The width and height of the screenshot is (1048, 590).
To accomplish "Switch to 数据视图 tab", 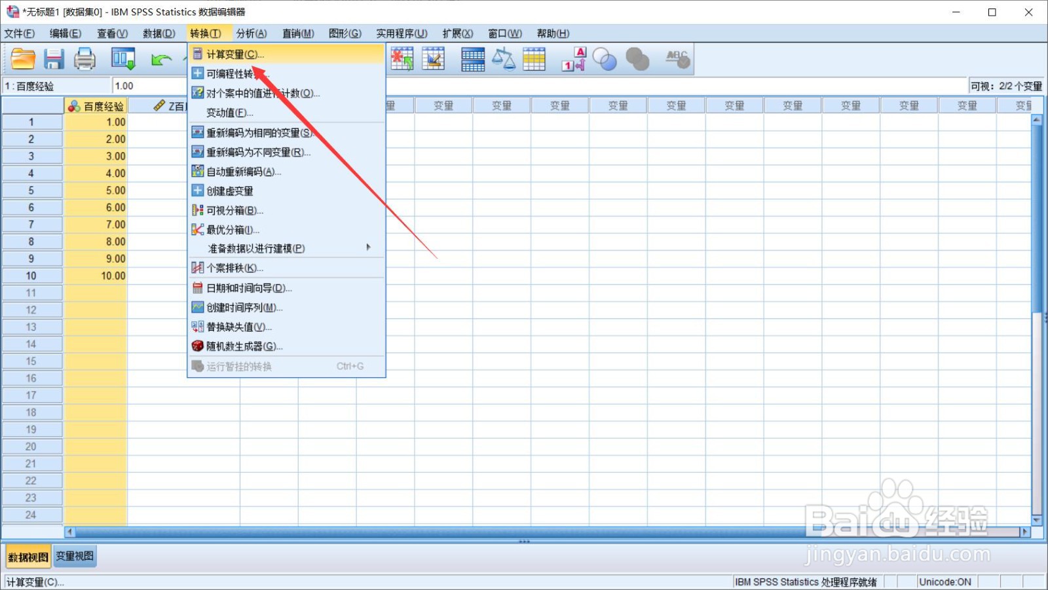I will [x=28, y=557].
